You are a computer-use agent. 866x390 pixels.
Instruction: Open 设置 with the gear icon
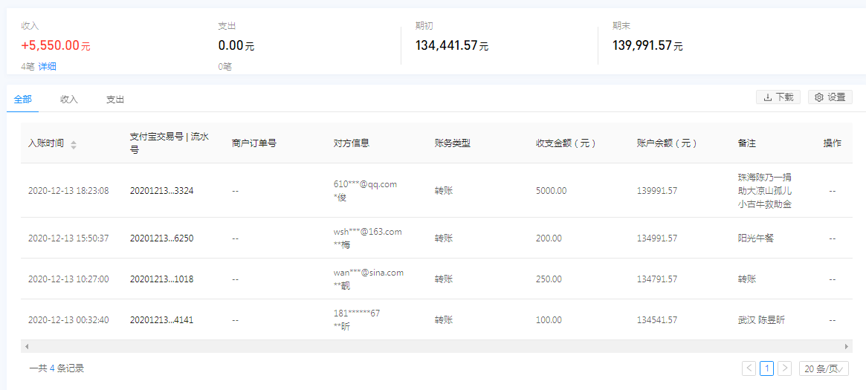click(830, 97)
